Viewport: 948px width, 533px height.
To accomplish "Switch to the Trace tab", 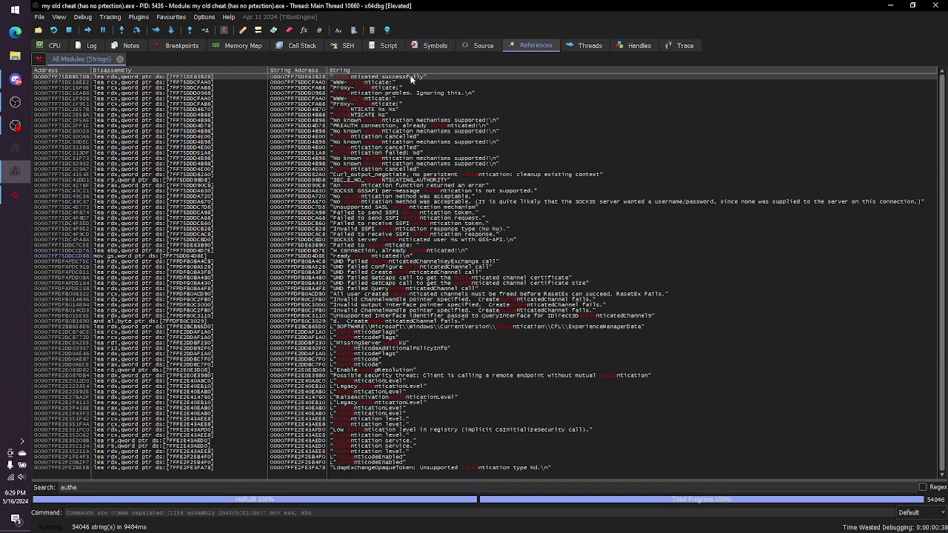I will pos(679,46).
